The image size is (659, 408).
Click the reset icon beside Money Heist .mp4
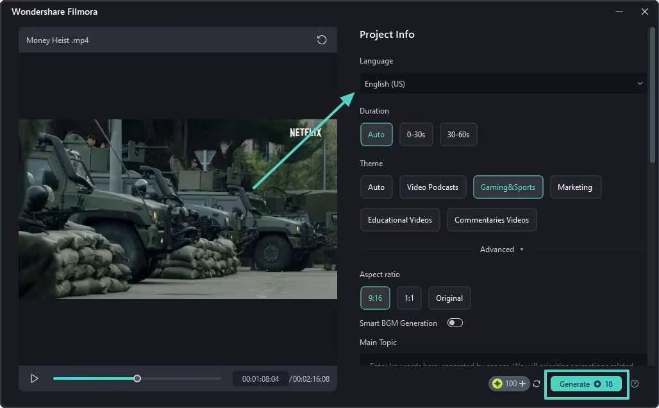(322, 40)
